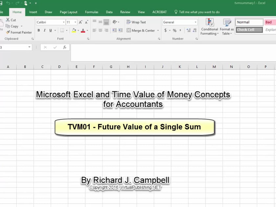276x207 pixels.
Task: Click the Orientation text-angle icon
Action: click(115, 22)
